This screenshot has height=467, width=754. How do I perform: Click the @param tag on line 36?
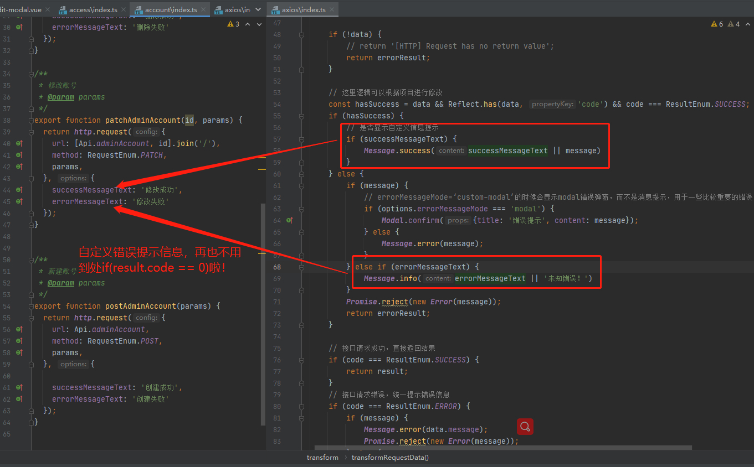coord(61,97)
